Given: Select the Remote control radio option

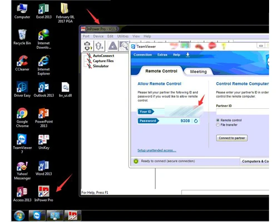Looking at the screenshot, I should (x=218, y=120).
